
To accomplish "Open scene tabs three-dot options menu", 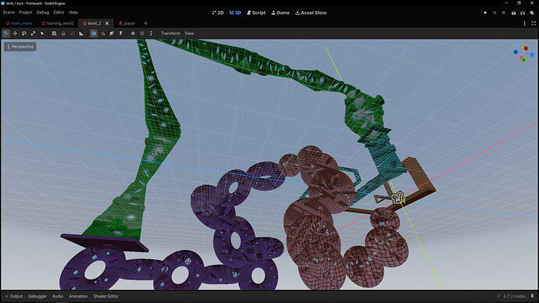I will click(525, 23).
